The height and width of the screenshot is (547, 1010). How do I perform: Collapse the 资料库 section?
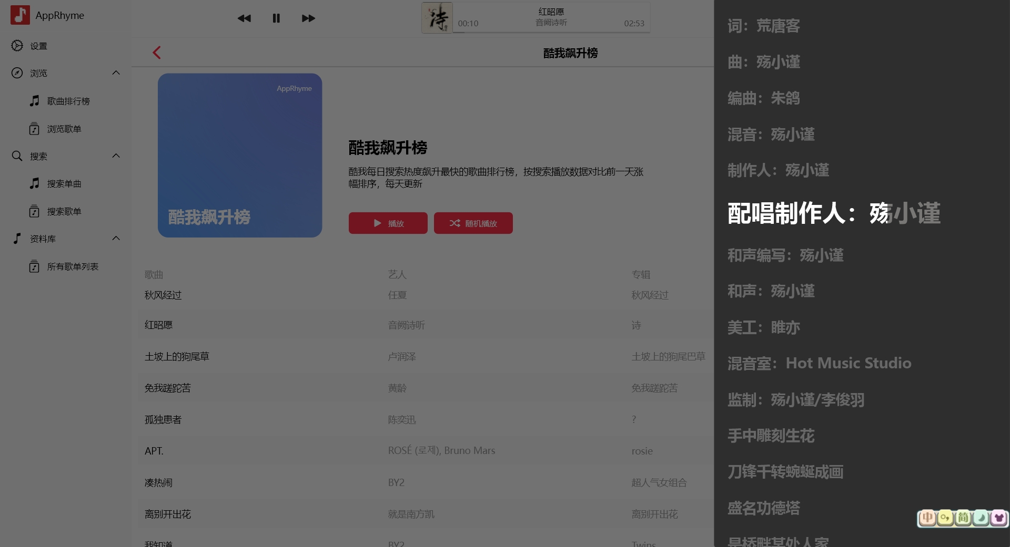(116, 239)
